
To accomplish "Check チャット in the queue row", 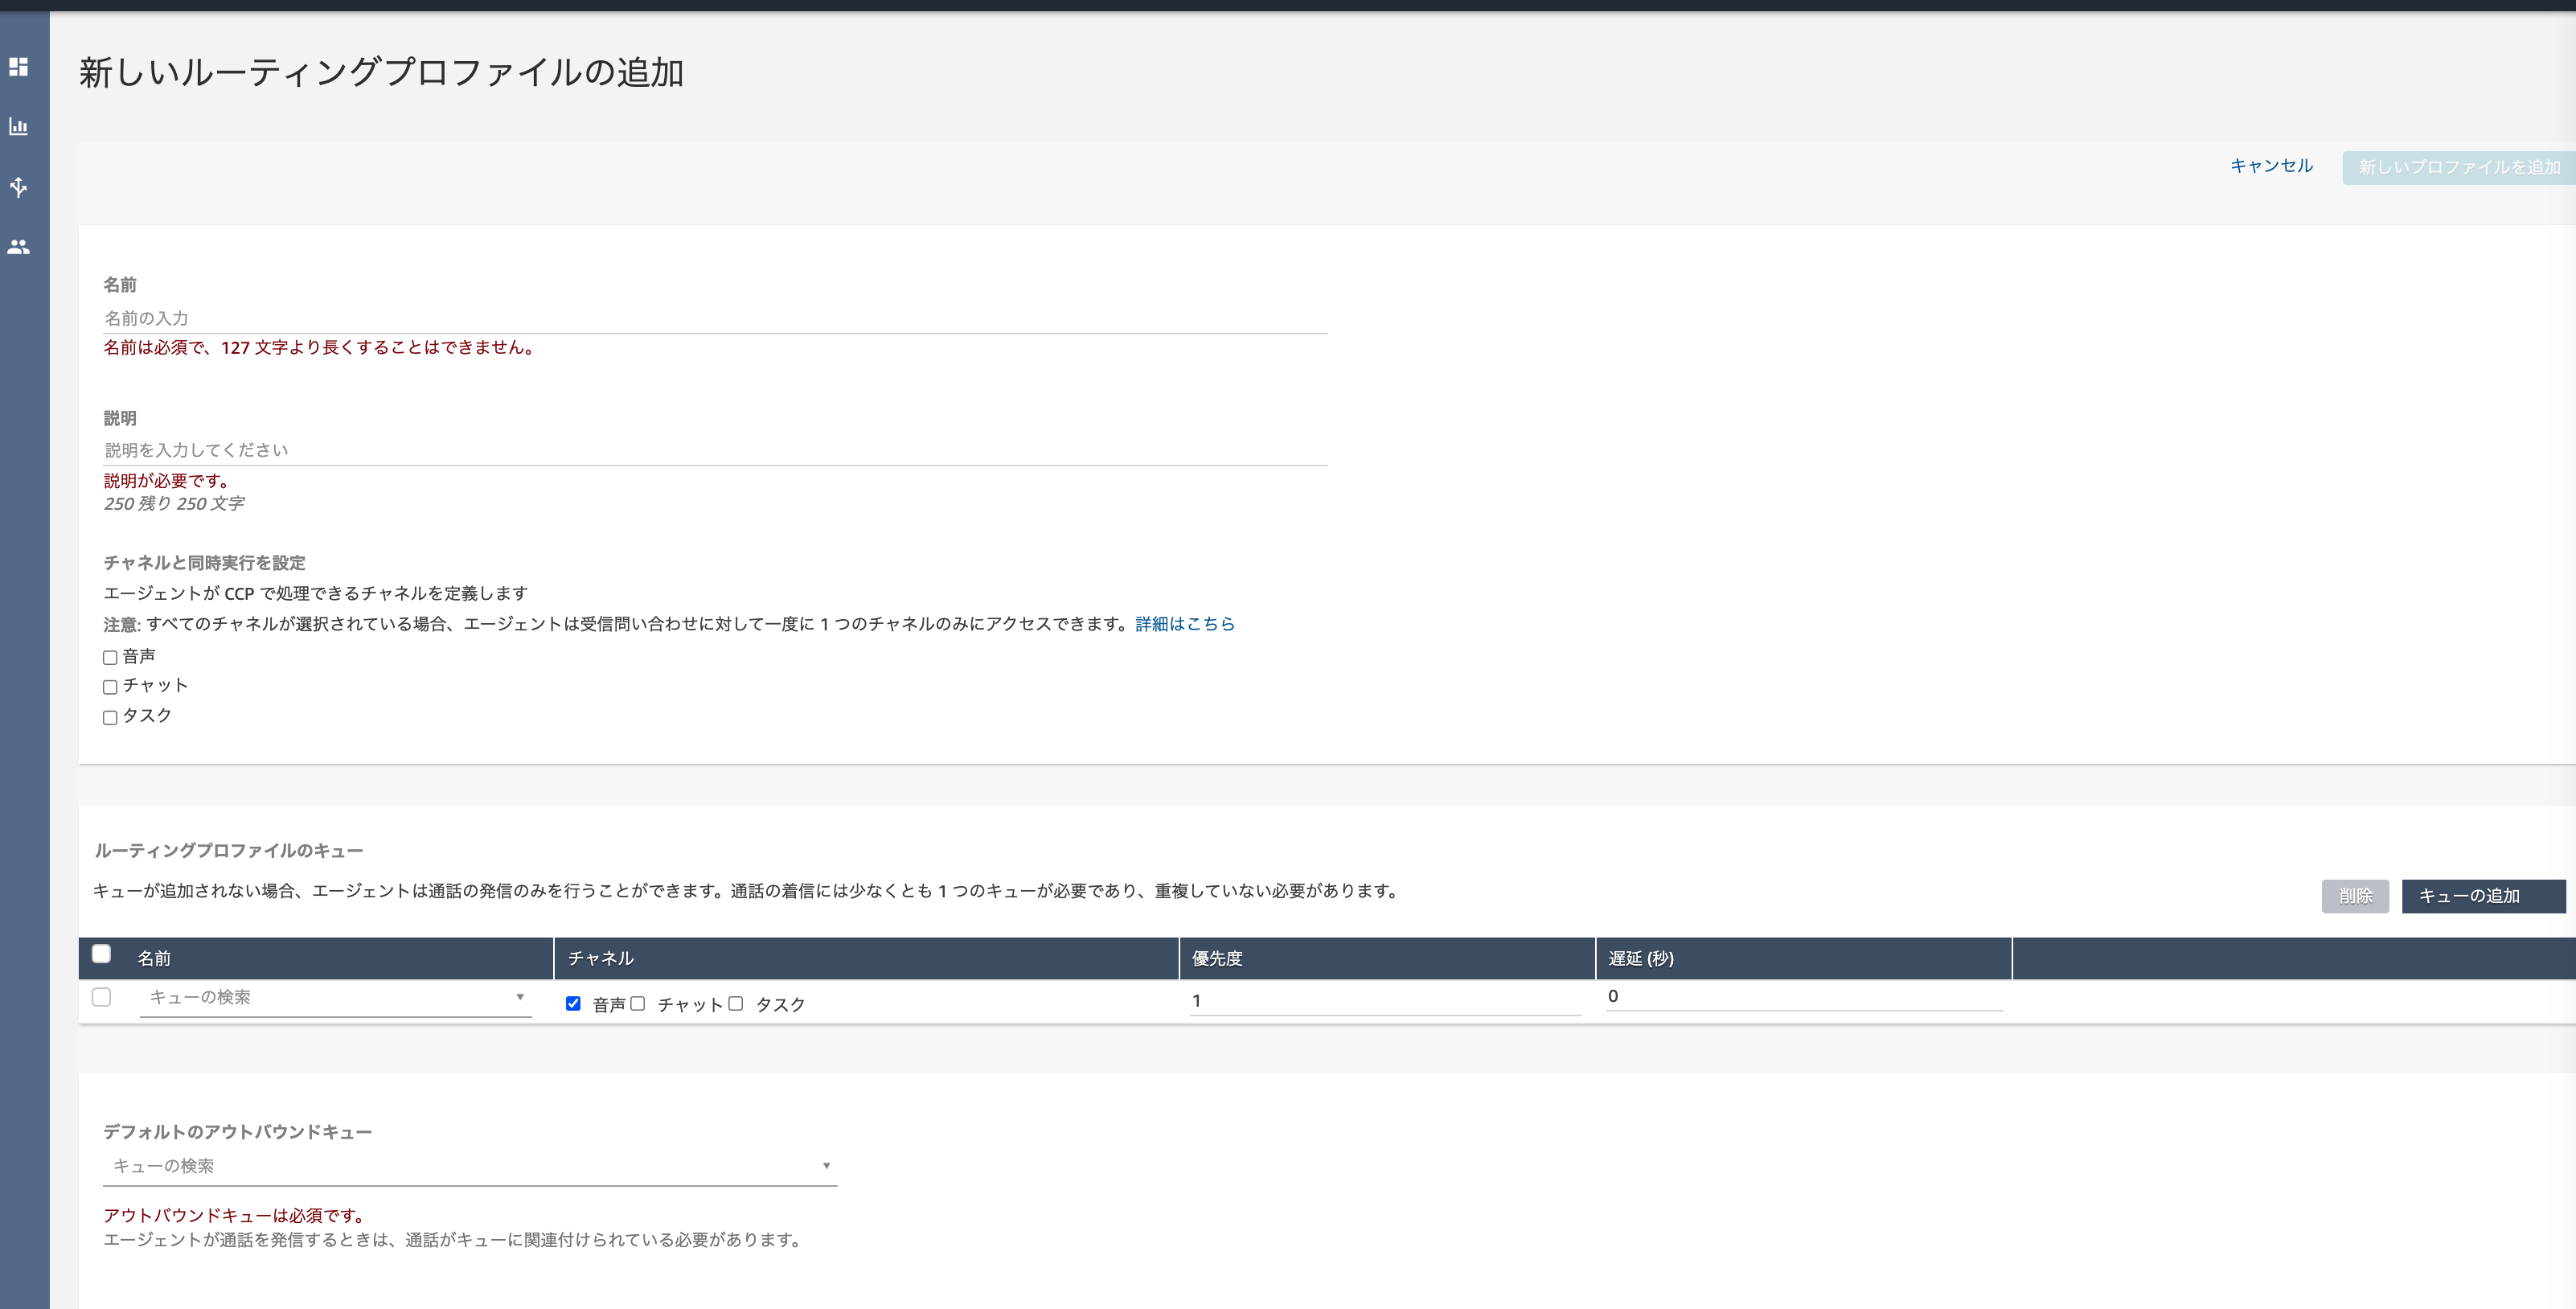I will pyautogui.click(x=638, y=1003).
